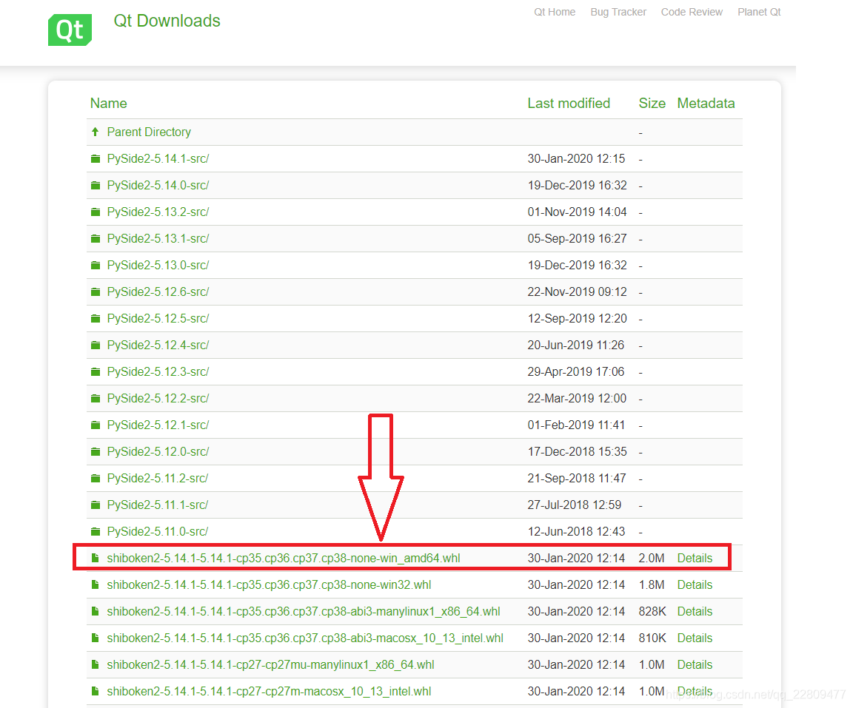Click file icon of the none-win32.whl row
The image size is (853, 708).
point(96,584)
